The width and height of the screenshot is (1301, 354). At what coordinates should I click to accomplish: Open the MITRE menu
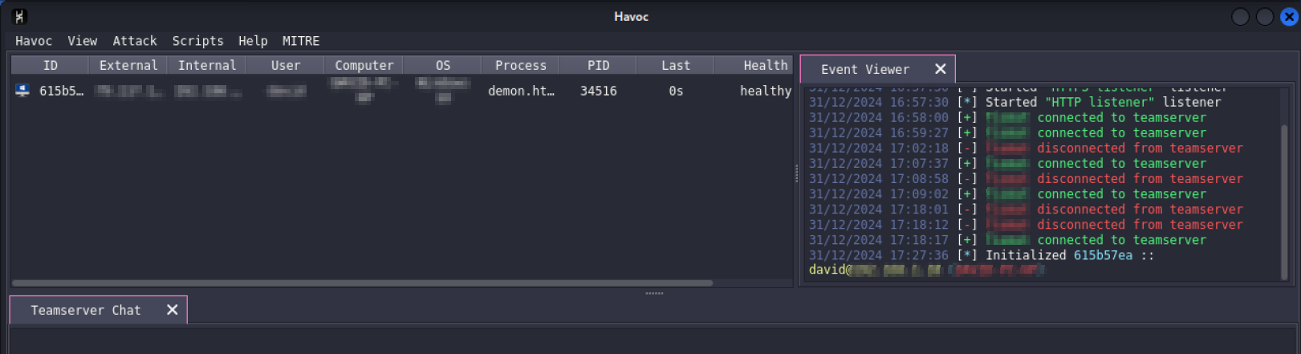click(x=301, y=41)
